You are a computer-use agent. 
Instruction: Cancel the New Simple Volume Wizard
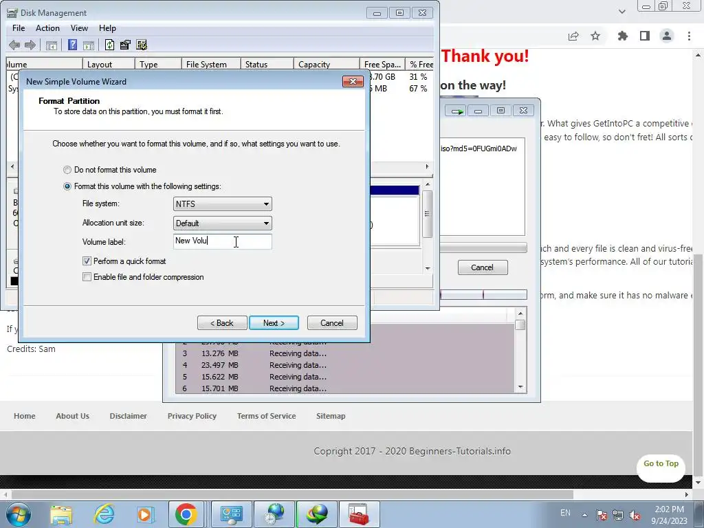click(332, 323)
